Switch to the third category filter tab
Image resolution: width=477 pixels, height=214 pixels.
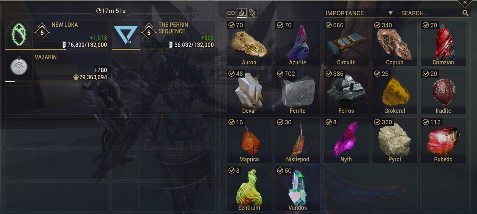coord(252,13)
